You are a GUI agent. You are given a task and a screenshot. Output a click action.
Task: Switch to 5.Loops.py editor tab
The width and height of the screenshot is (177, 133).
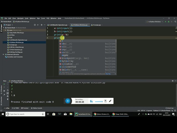pos(96,25)
